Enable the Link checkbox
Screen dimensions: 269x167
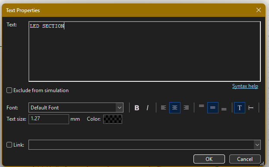(x=9, y=145)
